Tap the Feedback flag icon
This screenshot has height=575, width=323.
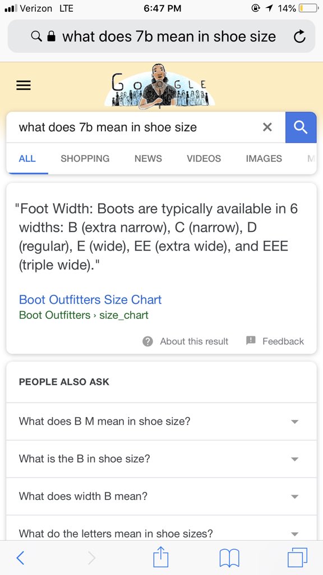pyautogui.click(x=251, y=341)
